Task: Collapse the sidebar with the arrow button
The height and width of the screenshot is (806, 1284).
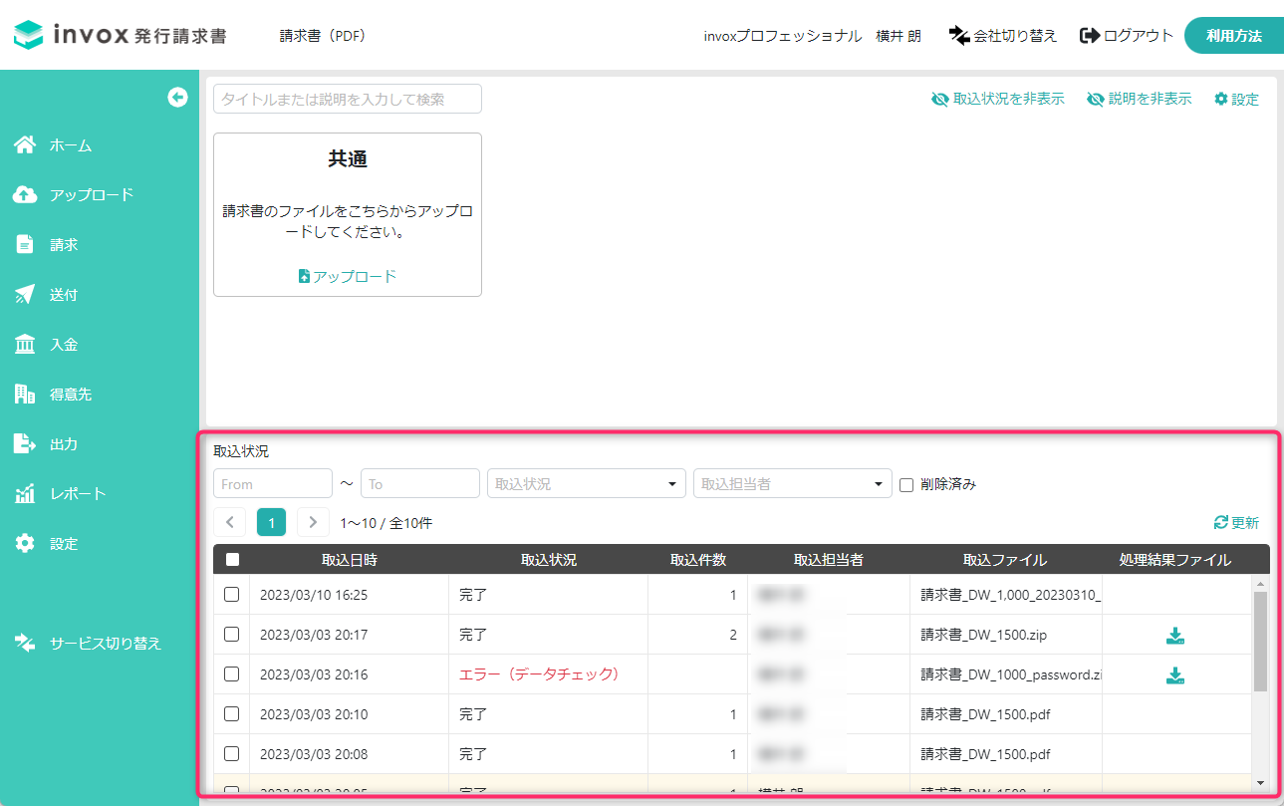Action: point(177,97)
